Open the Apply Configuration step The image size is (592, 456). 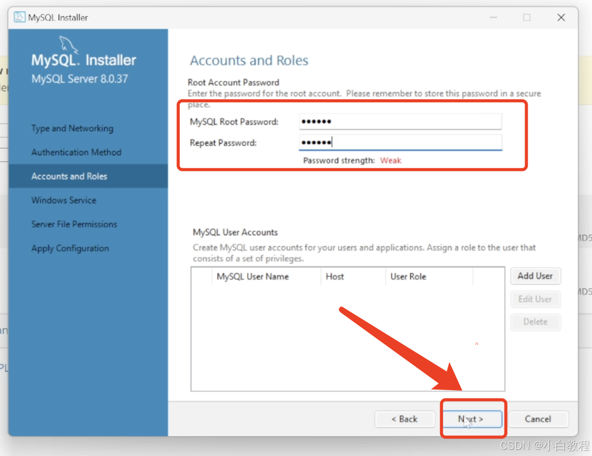tap(70, 249)
